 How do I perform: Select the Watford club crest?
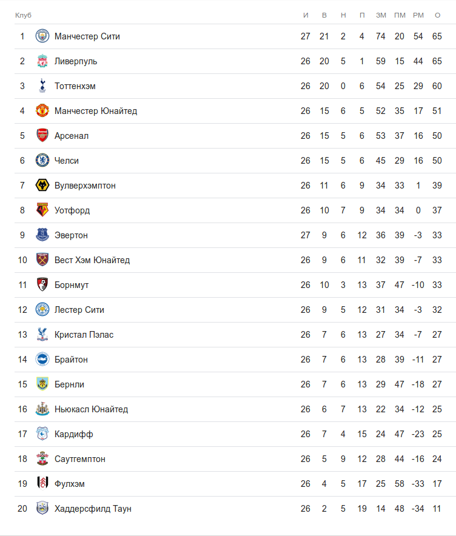tap(42, 210)
